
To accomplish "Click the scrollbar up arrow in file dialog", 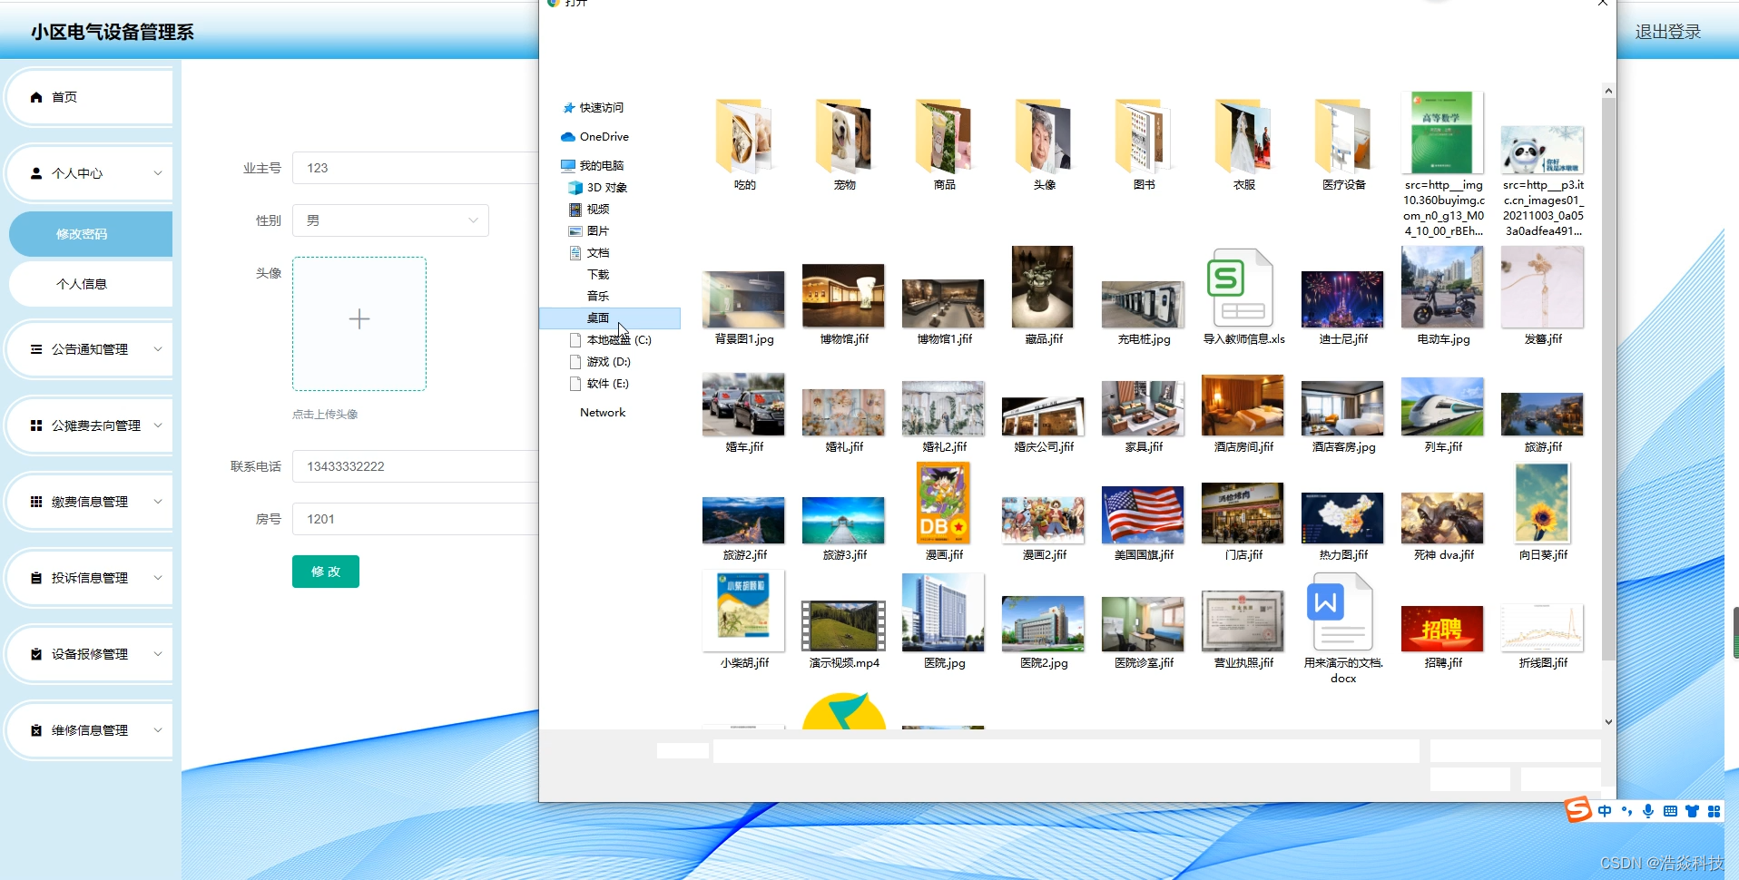I will 1608,91.
